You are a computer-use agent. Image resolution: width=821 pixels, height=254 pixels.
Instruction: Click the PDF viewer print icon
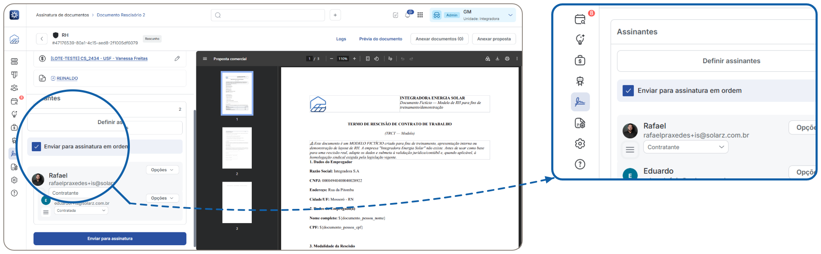(x=507, y=59)
